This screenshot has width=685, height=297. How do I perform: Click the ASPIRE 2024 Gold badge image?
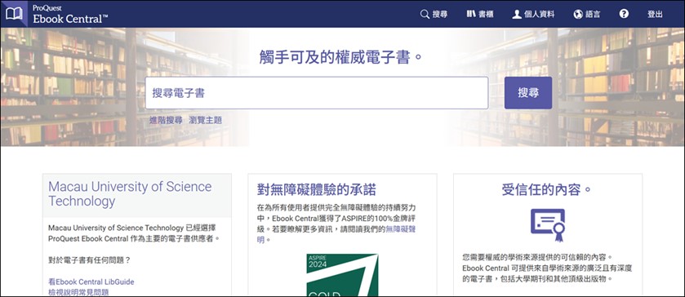coord(342,275)
